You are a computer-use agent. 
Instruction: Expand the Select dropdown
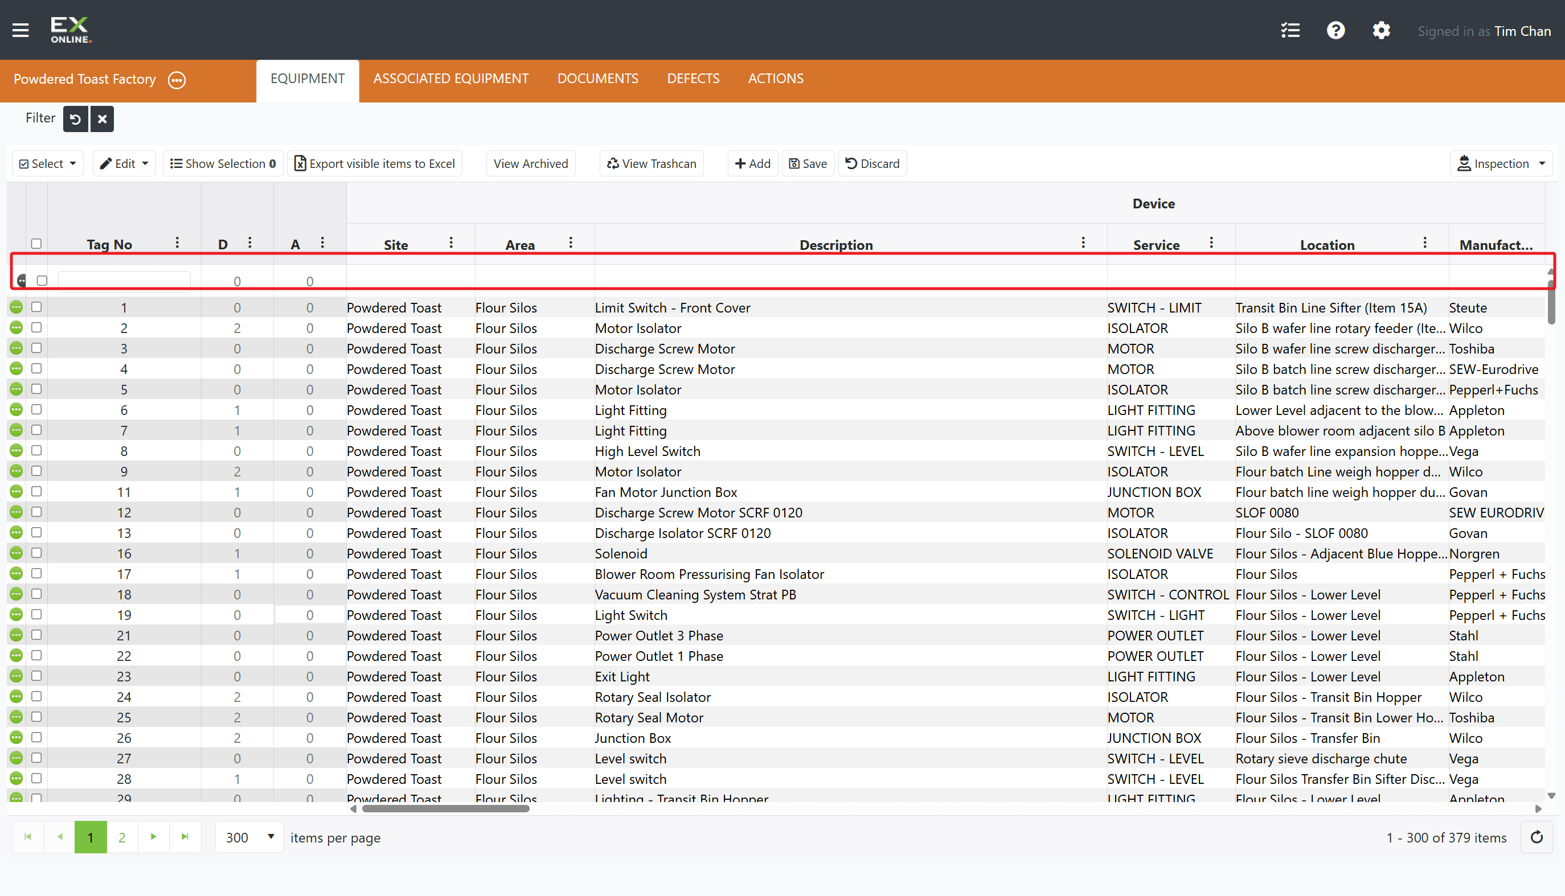tap(48, 164)
